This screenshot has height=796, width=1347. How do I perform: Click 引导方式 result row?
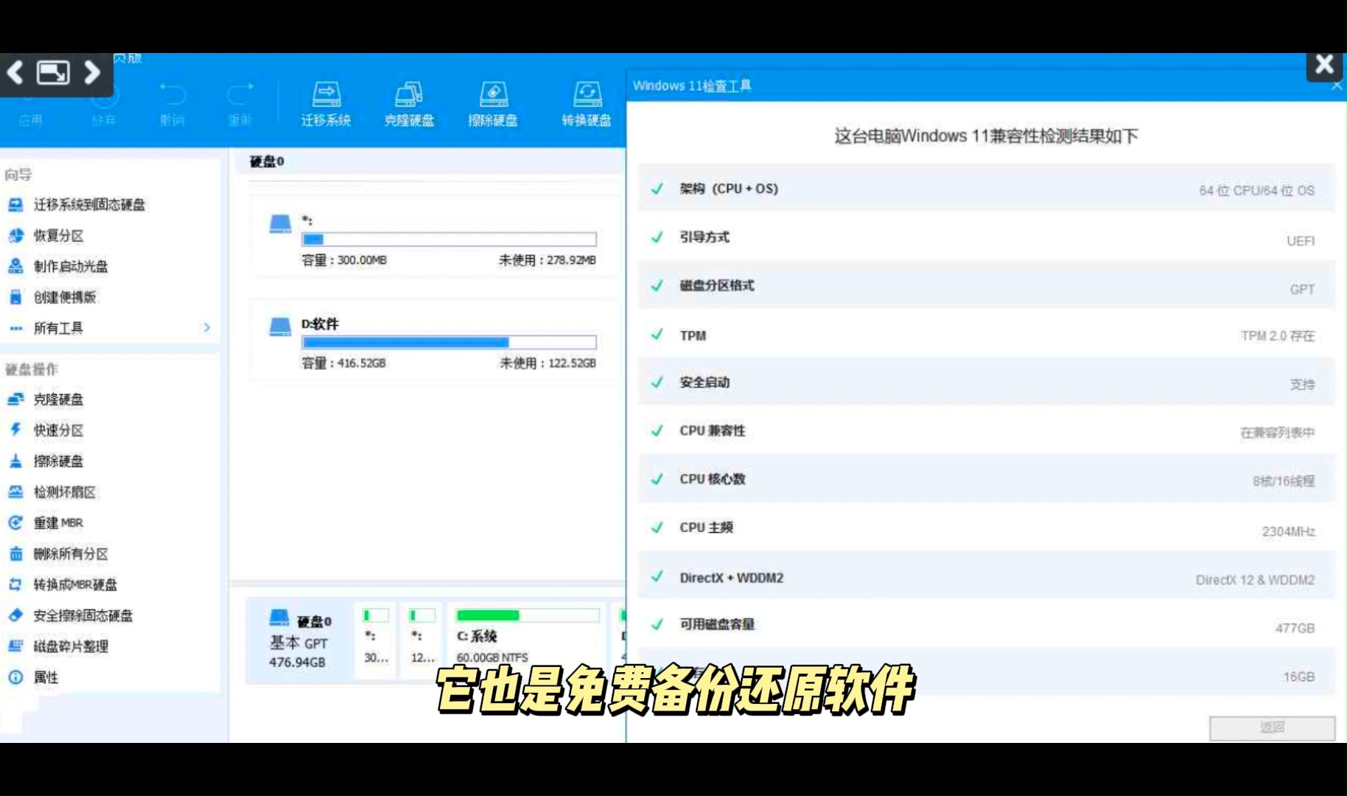tap(987, 237)
